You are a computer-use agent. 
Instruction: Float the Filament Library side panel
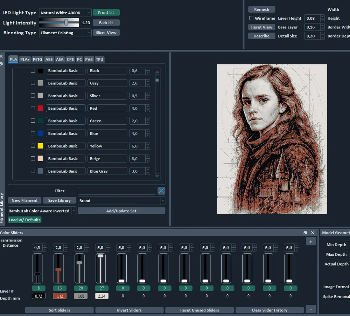tap(1, 64)
